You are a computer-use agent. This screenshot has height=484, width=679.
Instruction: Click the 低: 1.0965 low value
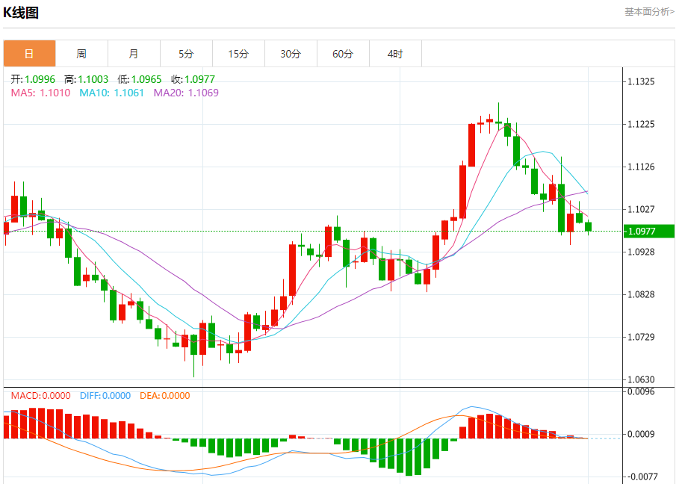140,79
